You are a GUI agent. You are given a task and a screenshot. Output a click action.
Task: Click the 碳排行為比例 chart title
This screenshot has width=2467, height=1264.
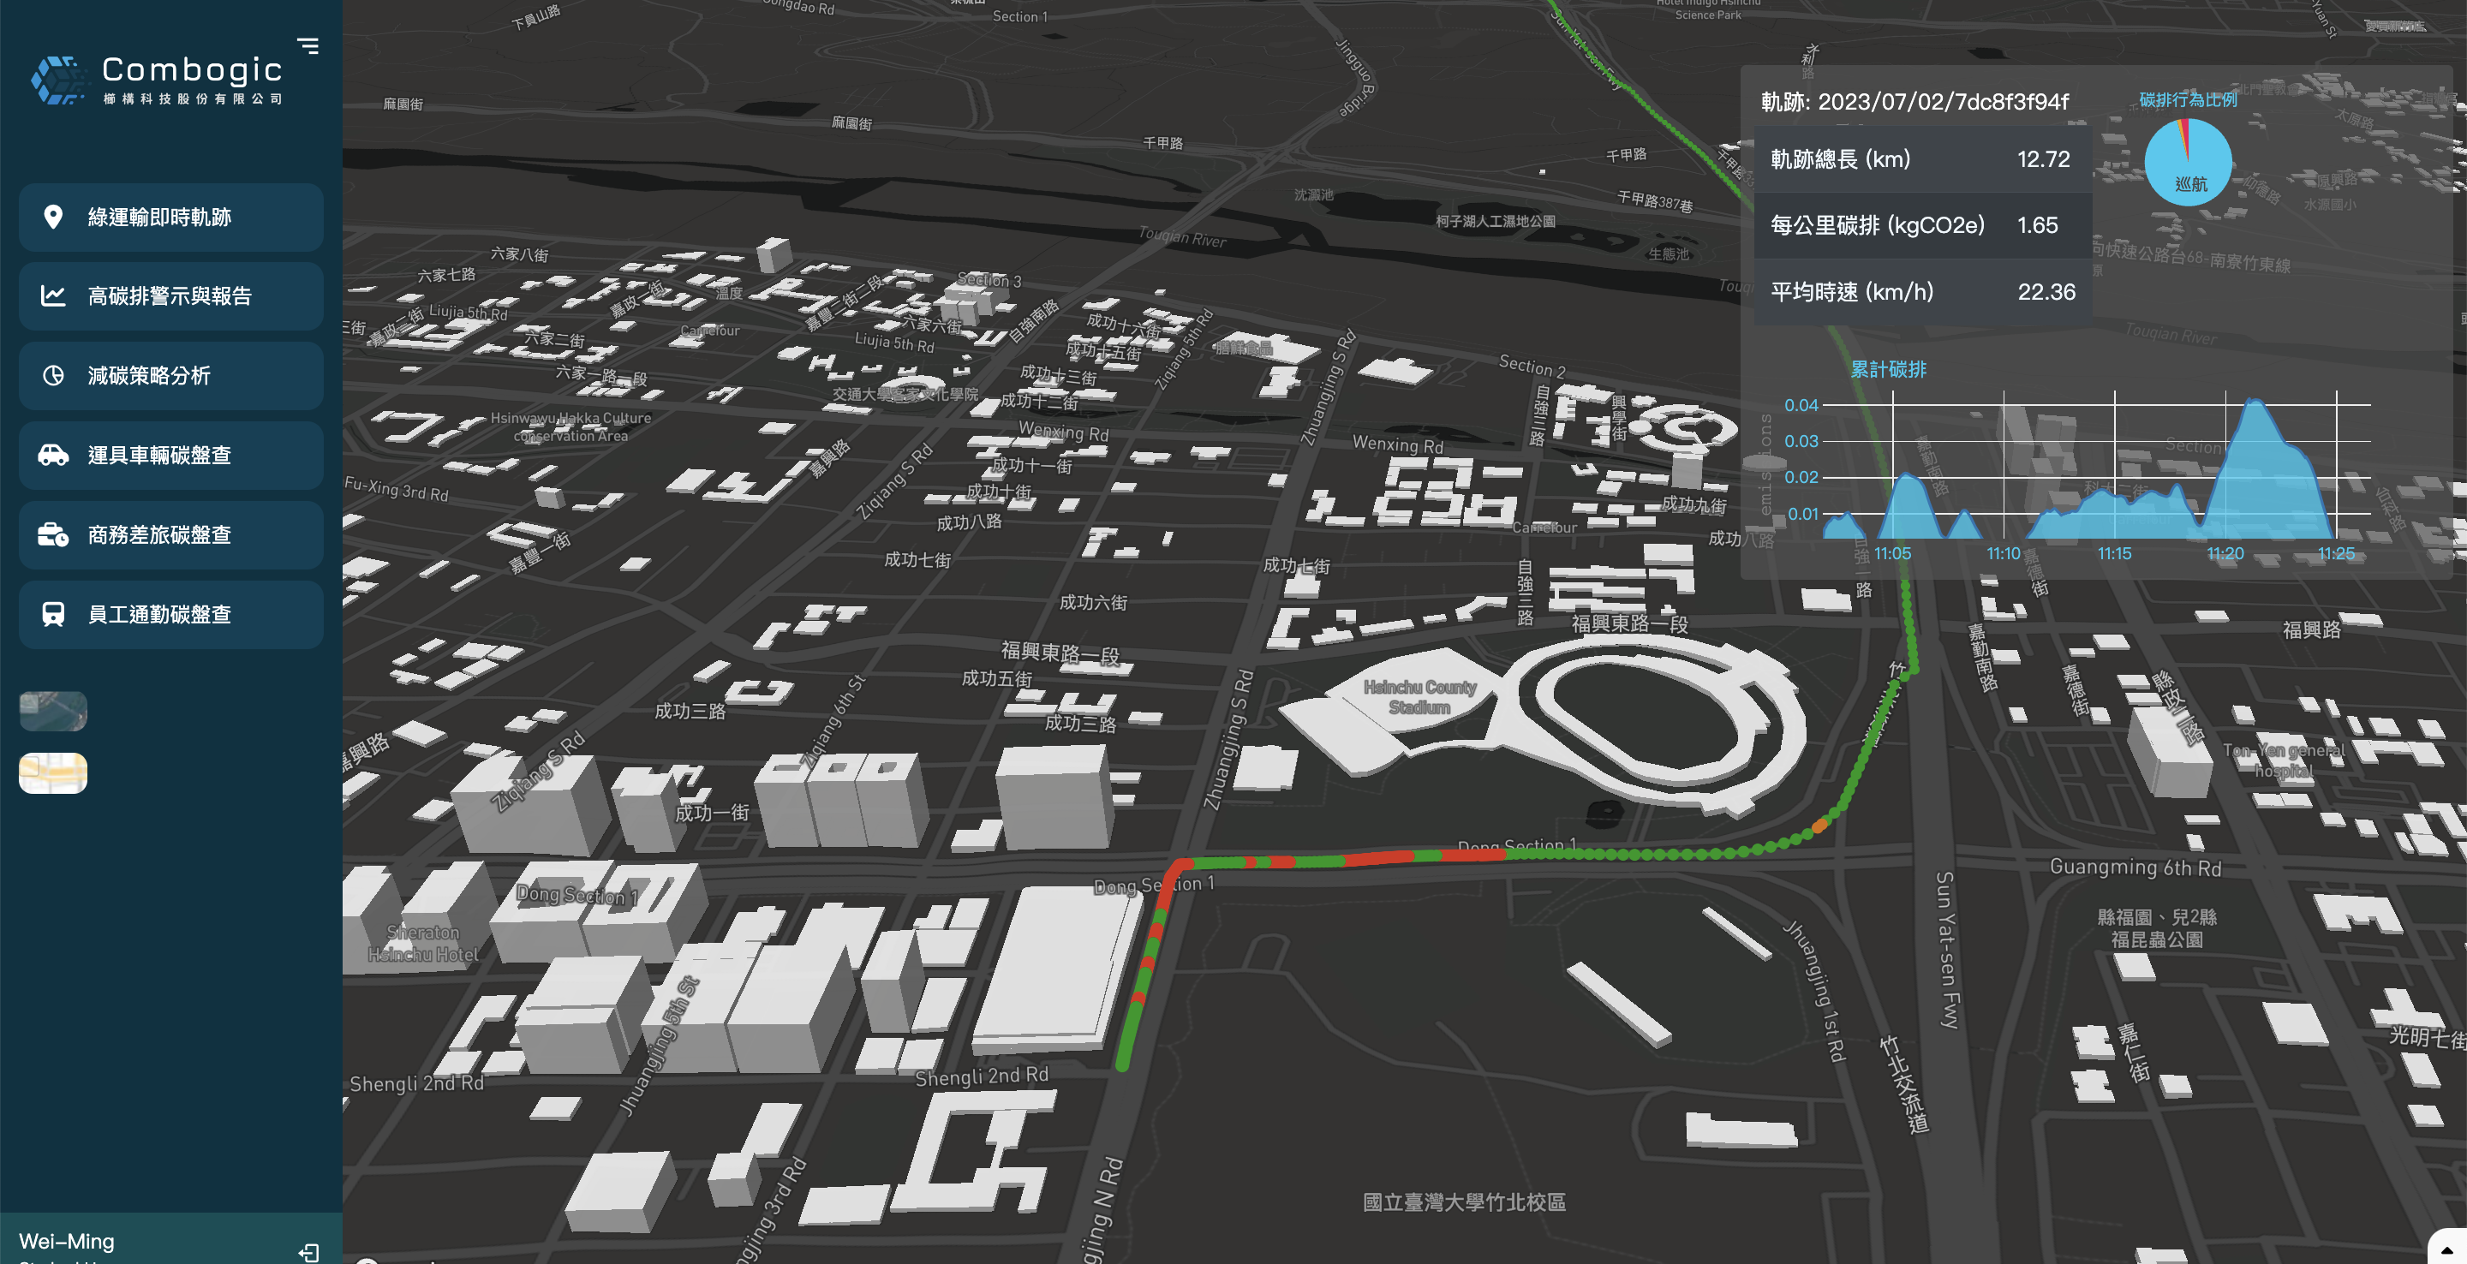(x=2188, y=99)
